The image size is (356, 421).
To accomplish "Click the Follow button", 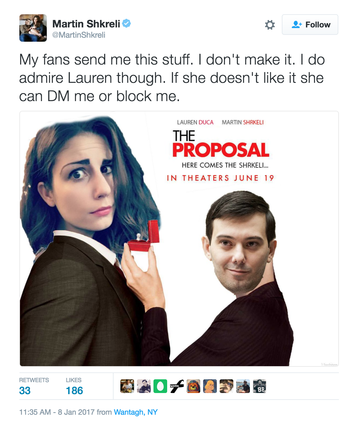I will point(310,25).
